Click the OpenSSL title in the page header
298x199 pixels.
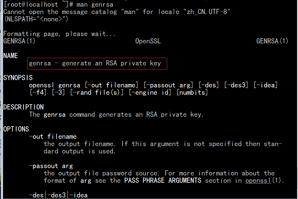(x=148, y=41)
